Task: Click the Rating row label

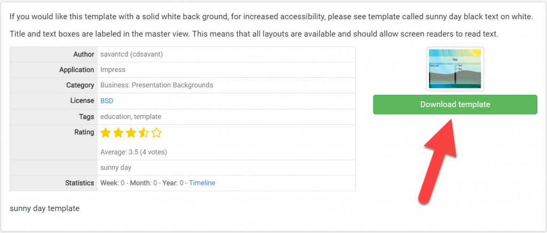Action: [x=84, y=132]
